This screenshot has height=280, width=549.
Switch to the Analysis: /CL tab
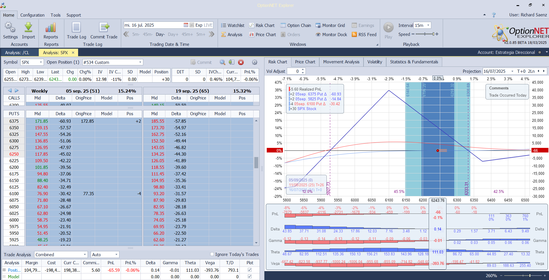[x=17, y=52]
